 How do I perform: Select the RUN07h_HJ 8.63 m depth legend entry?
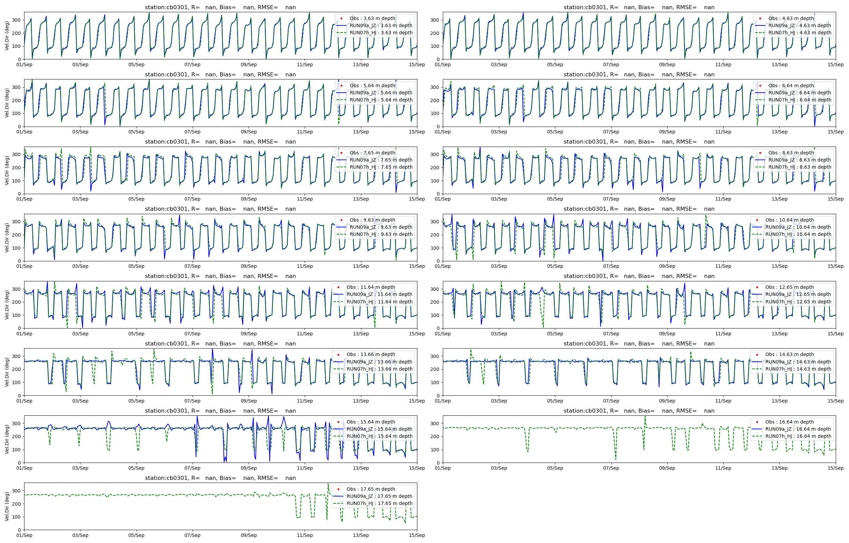click(800, 167)
